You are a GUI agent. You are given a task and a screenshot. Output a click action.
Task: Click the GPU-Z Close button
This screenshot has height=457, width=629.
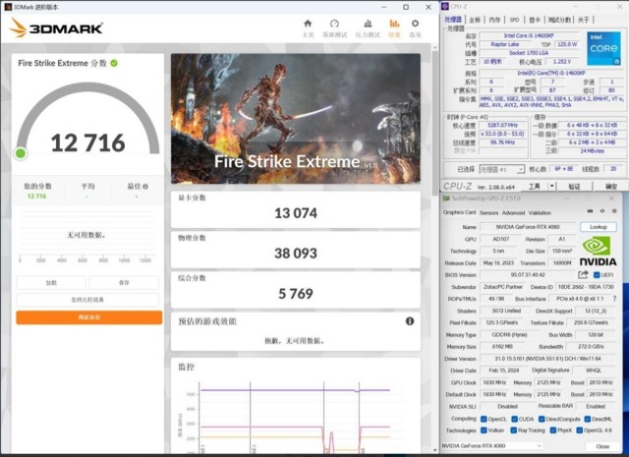pyautogui.click(x=602, y=446)
